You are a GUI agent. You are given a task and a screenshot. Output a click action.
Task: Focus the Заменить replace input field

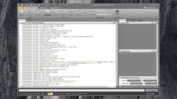(102, 14)
